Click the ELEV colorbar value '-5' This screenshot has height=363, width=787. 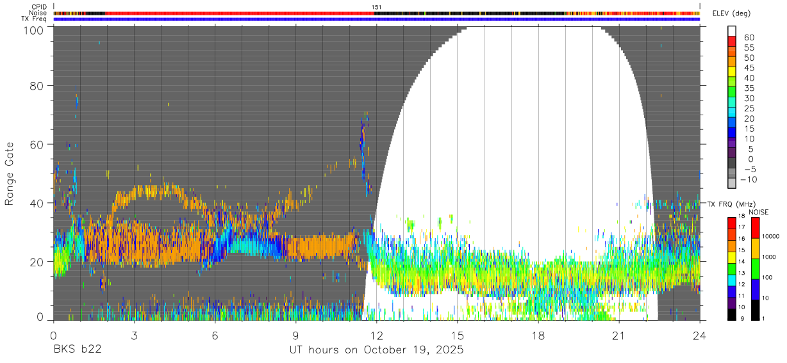750,169
